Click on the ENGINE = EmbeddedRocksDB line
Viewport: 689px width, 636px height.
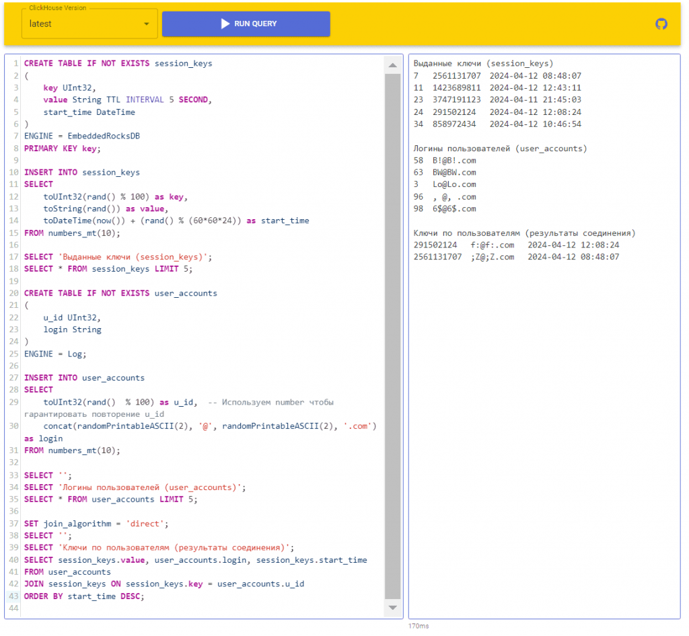click(81, 136)
